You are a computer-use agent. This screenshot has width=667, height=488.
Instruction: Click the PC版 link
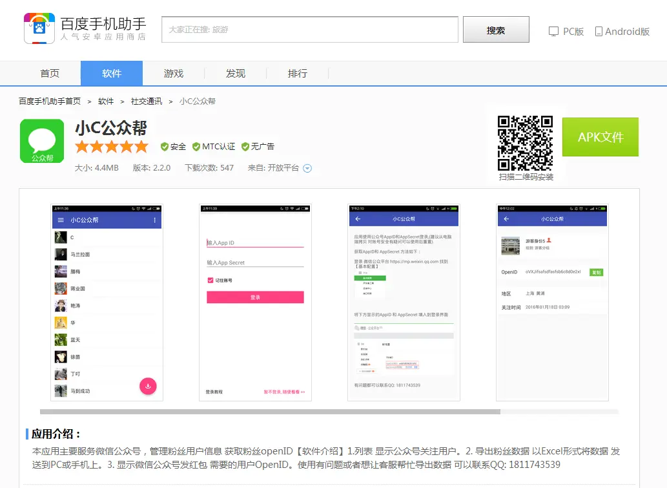pos(573,32)
